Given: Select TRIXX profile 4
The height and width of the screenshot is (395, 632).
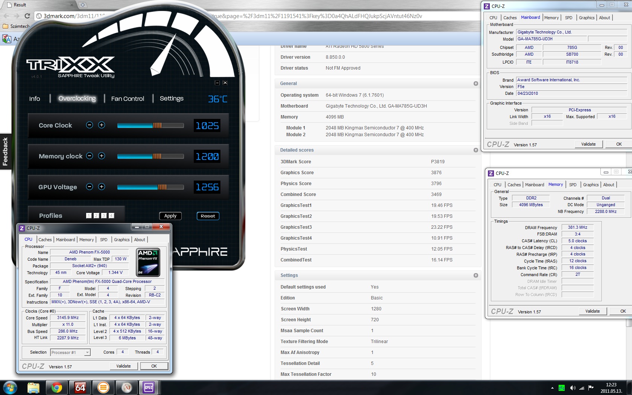Looking at the screenshot, I should [111, 216].
